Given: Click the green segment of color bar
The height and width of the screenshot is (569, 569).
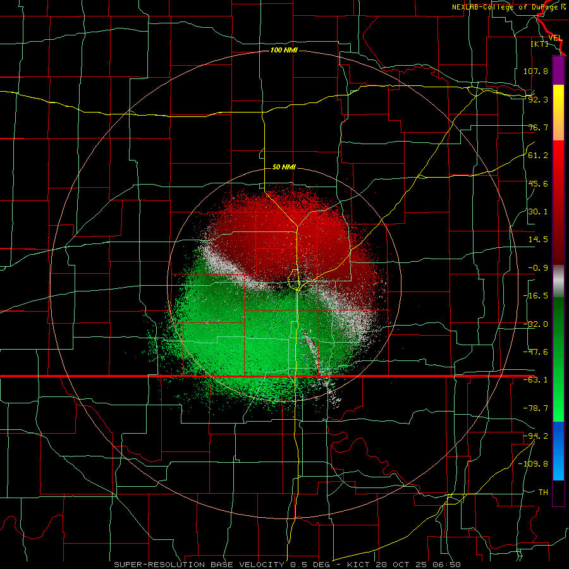Looking at the screenshot, I should (558, 359).
